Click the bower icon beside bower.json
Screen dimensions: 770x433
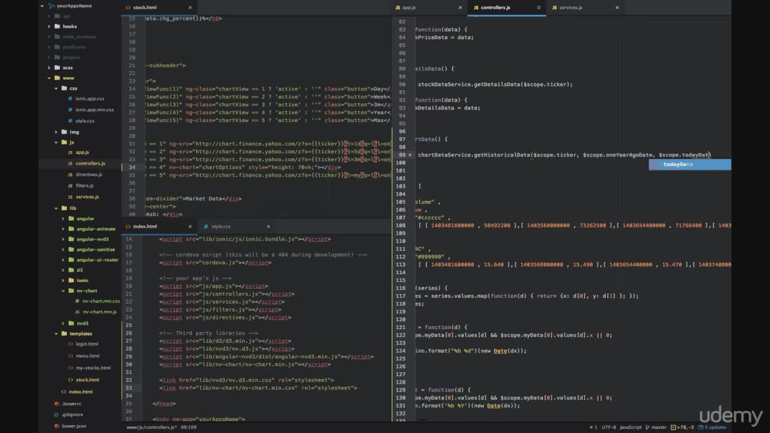57,426
